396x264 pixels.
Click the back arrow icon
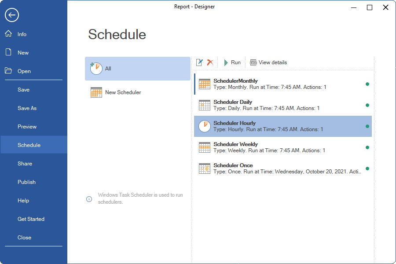click(x=11, y=15)
